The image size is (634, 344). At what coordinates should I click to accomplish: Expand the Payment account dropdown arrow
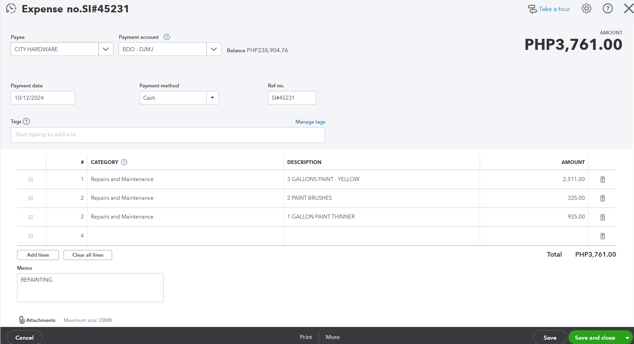pyautogui.click(x=214, y=49)
